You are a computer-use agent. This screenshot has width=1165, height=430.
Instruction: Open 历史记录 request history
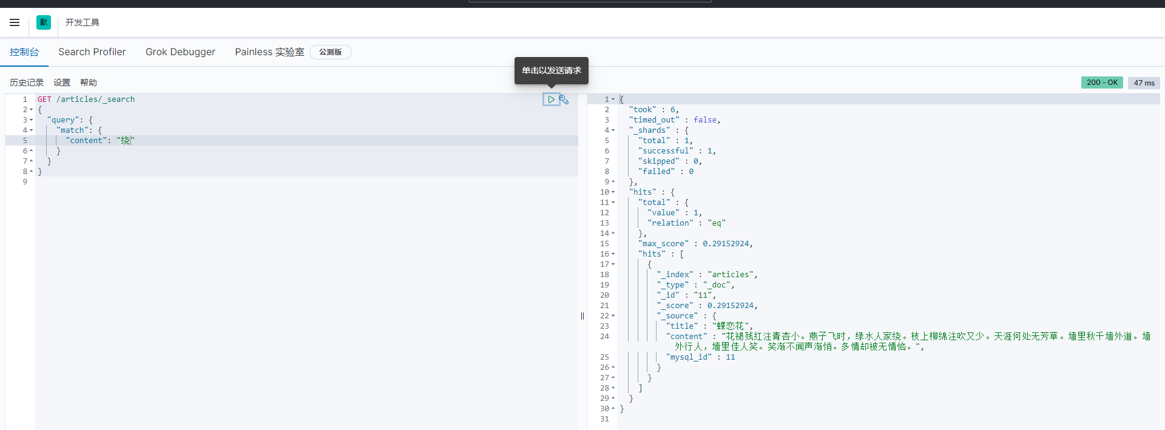27,82
